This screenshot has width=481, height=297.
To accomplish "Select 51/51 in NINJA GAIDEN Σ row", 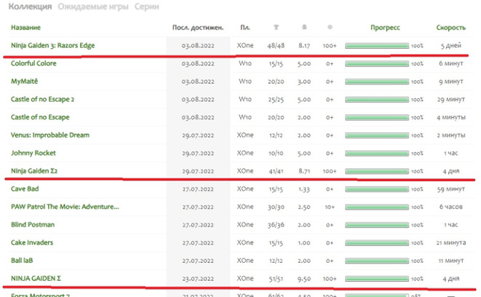I will pyautogui.click(x=276, y=279).
